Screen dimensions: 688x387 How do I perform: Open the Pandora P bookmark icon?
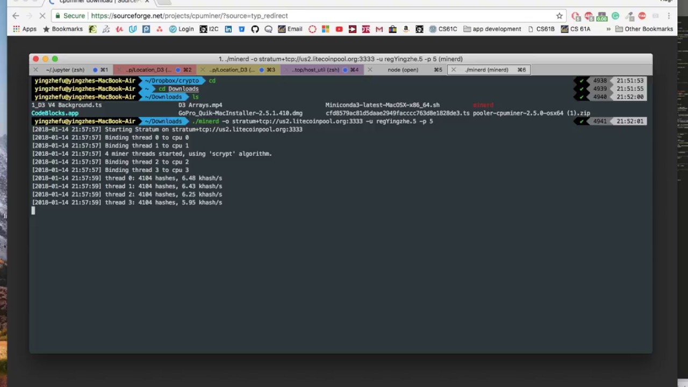coord(146,29)
